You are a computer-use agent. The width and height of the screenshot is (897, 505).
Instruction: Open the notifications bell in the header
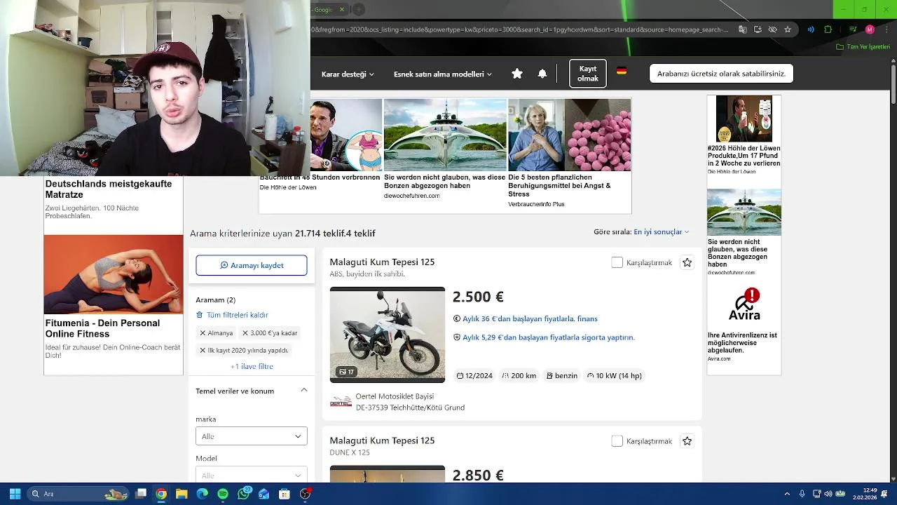pyautogui.click(x=542, y=74)
